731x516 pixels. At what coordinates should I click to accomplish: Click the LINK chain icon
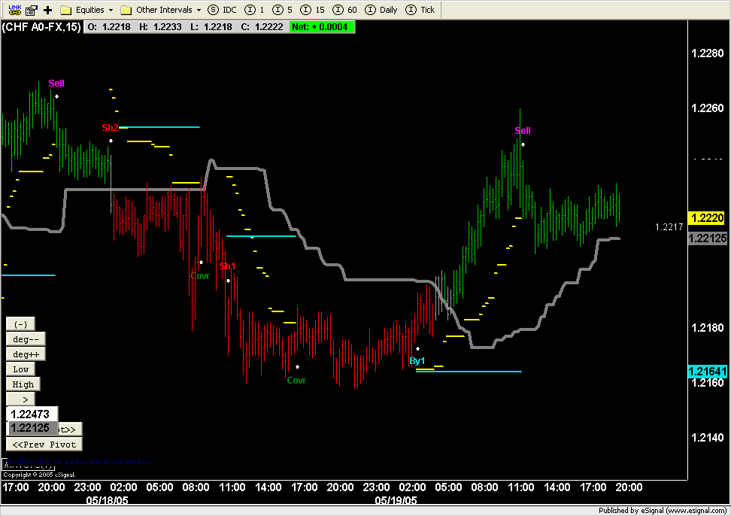[15, 10]
